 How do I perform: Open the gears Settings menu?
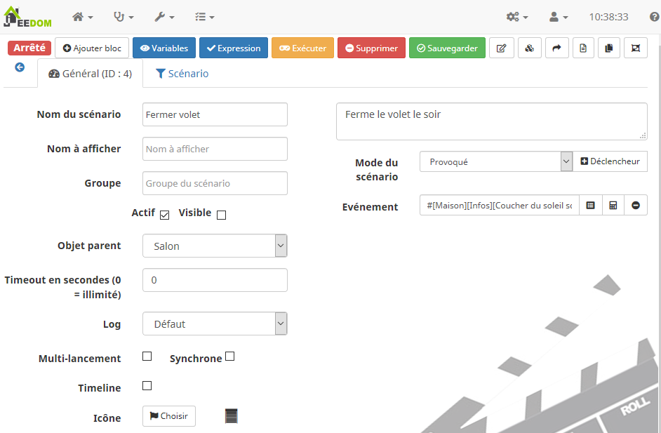[x=517, y=17]
